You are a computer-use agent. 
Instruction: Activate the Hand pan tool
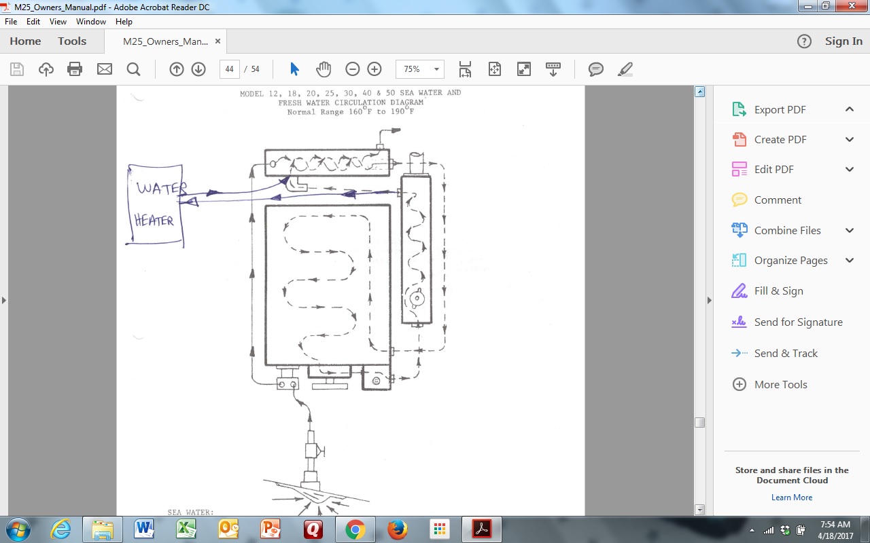pos(324,69)
